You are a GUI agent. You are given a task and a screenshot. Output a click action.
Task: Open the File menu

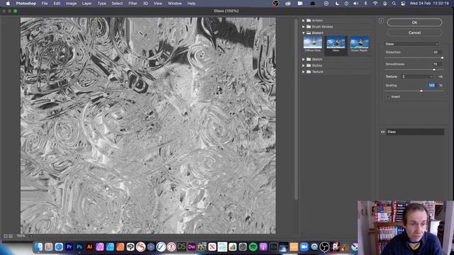(x=45, y=4)
